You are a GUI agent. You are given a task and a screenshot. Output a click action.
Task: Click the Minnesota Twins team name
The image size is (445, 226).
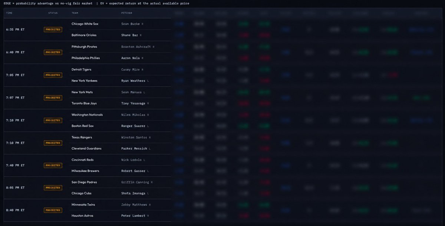(83, 205)
